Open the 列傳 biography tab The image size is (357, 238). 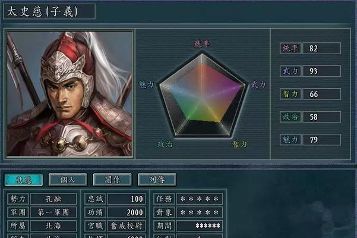pos(157,180)
